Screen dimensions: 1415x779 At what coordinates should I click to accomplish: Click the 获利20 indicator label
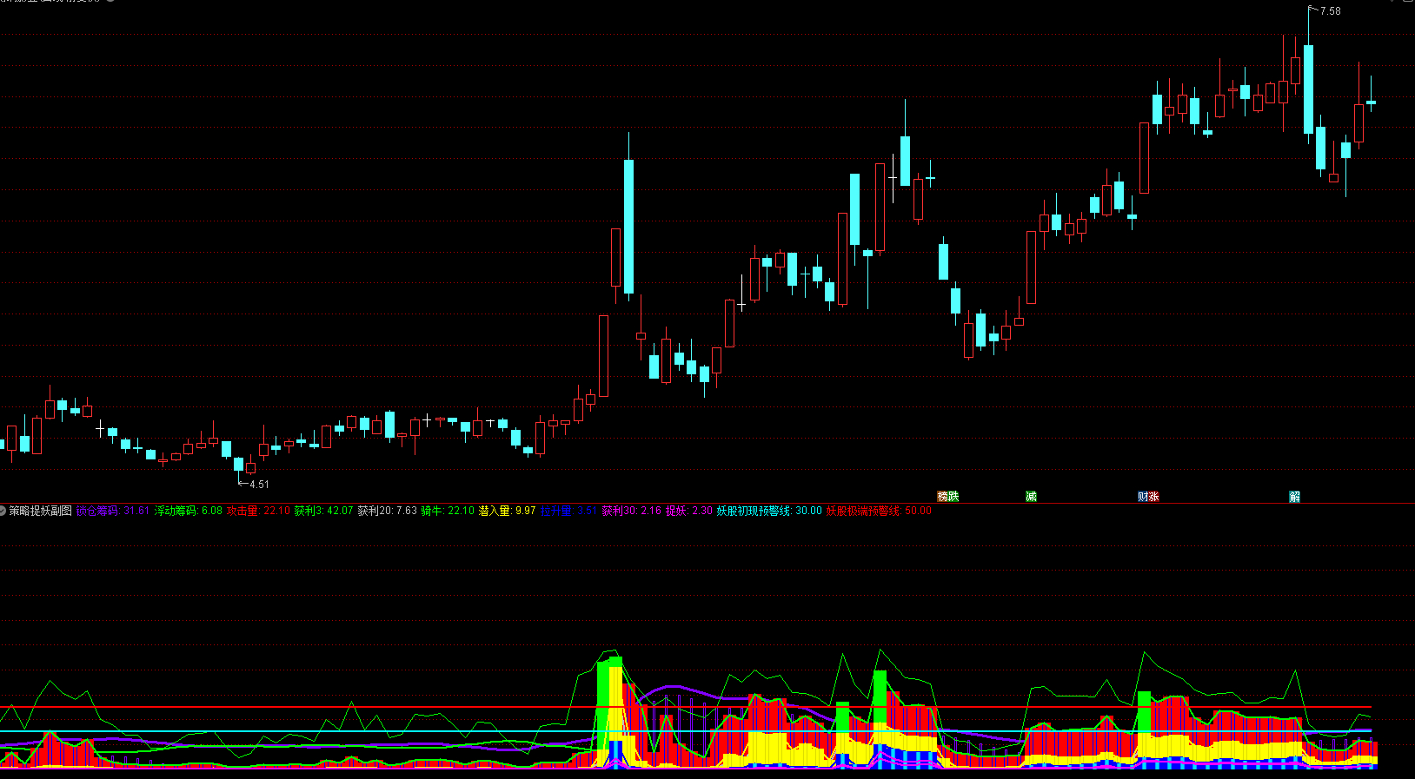point(375,511)
